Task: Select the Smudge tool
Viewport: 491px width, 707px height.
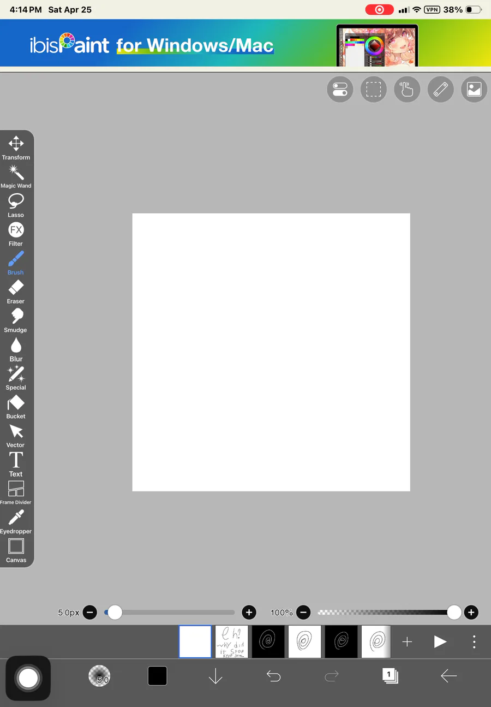Action: tap(16, 321)
